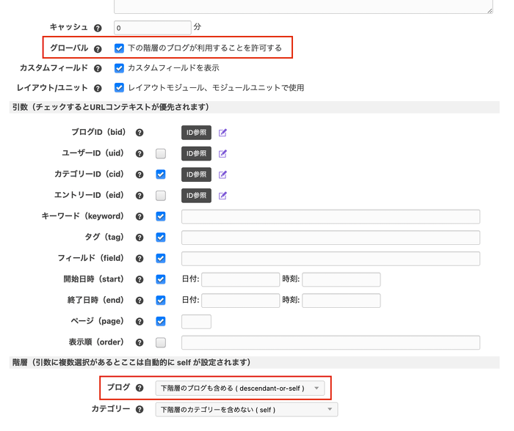
Task: Click help icon next to カスタムフィールド
Action: pos(98,68)
